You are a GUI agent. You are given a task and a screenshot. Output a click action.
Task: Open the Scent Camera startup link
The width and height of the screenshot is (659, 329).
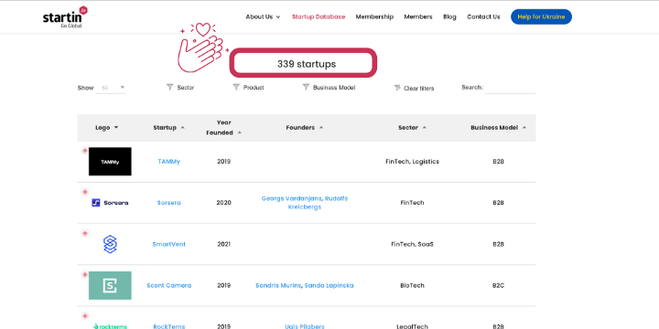[169, 285]
